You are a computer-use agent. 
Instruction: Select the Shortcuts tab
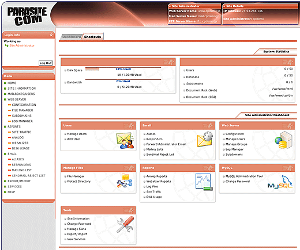click(x=92, y=37)
